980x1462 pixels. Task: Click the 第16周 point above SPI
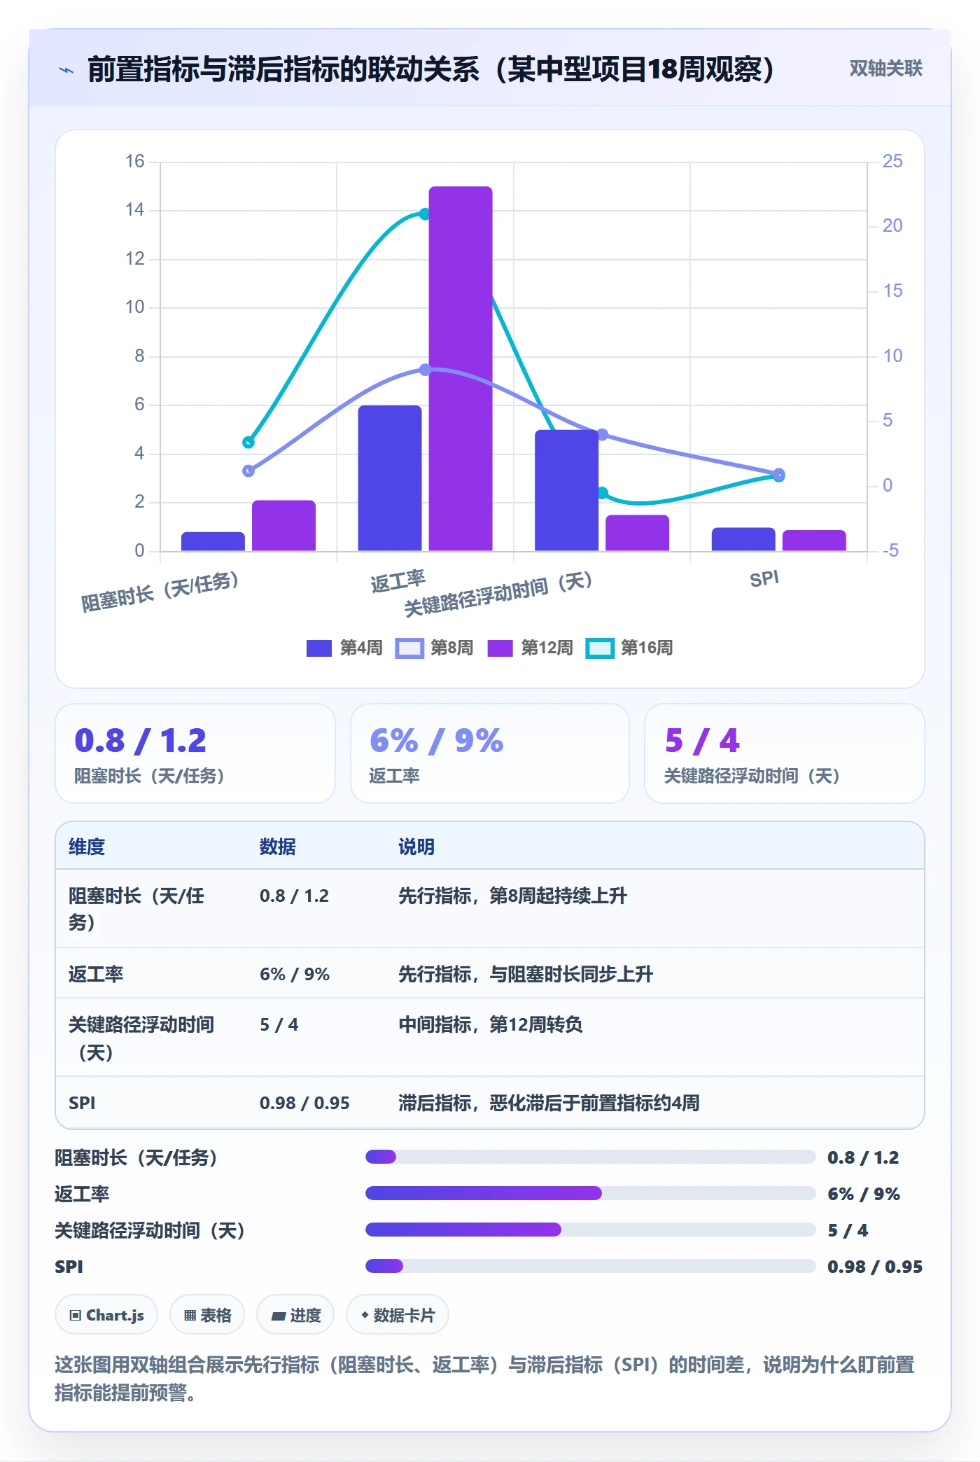779,476
